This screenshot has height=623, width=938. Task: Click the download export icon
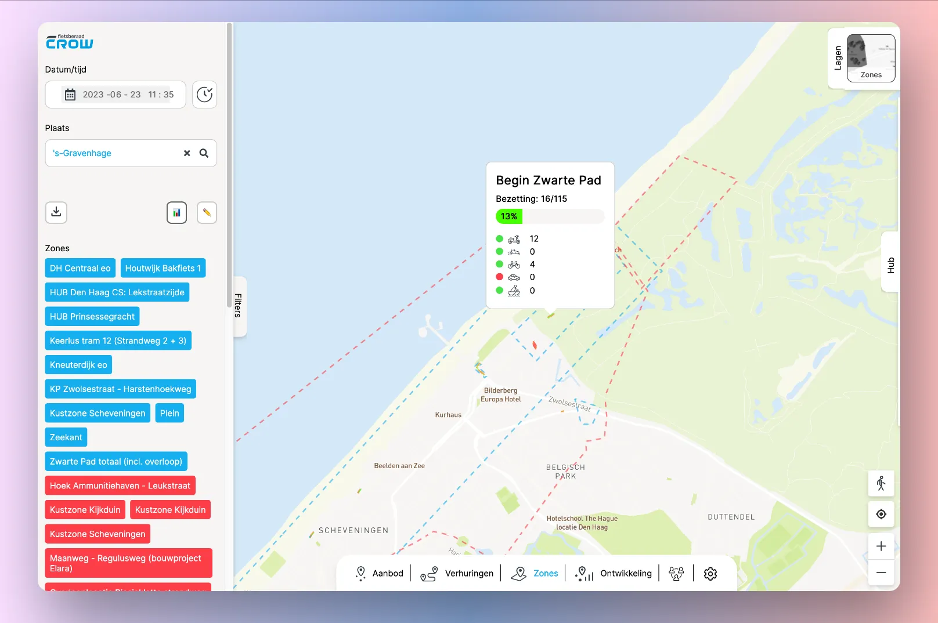pos(56,213)
